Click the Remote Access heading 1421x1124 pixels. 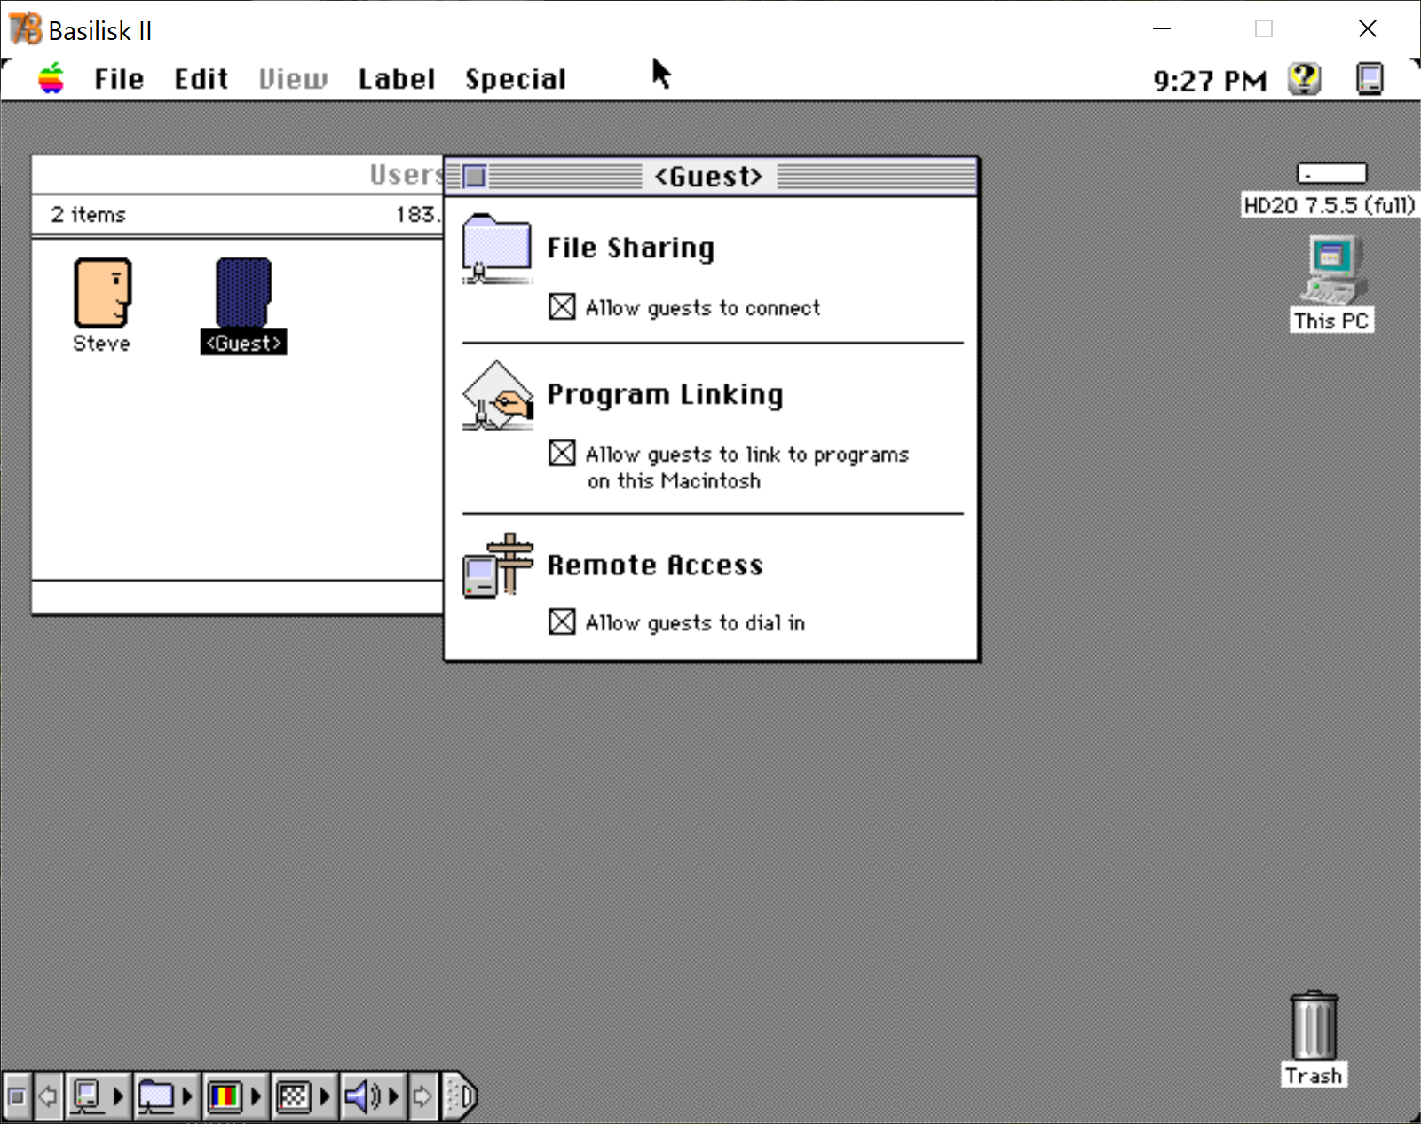tap(655, 565)
